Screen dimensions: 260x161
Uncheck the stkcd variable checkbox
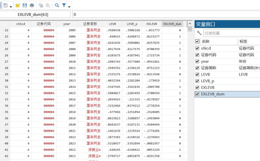pyautogui.click(x=197, y=48)
